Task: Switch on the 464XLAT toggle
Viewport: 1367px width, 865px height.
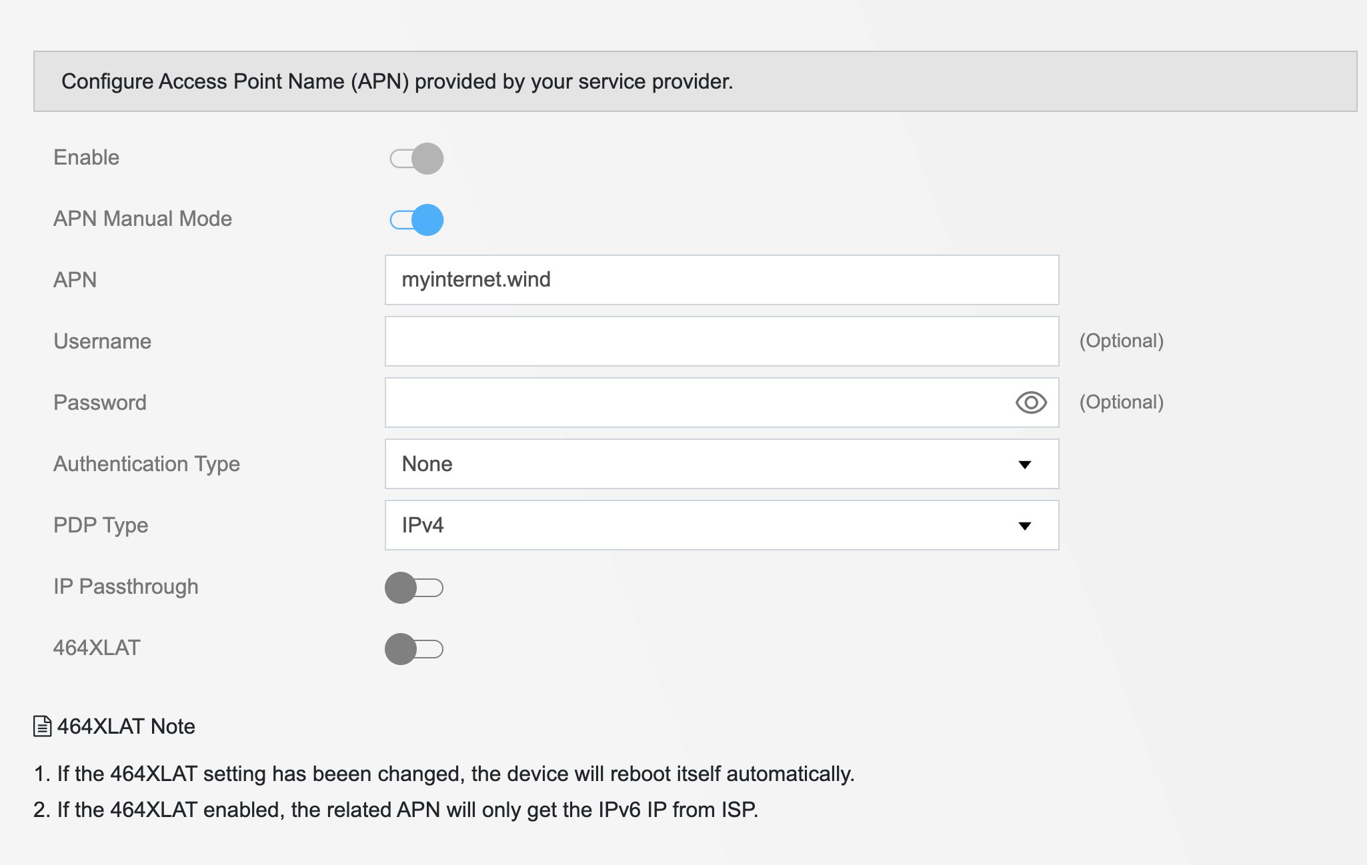Action: tap(414, 649)
